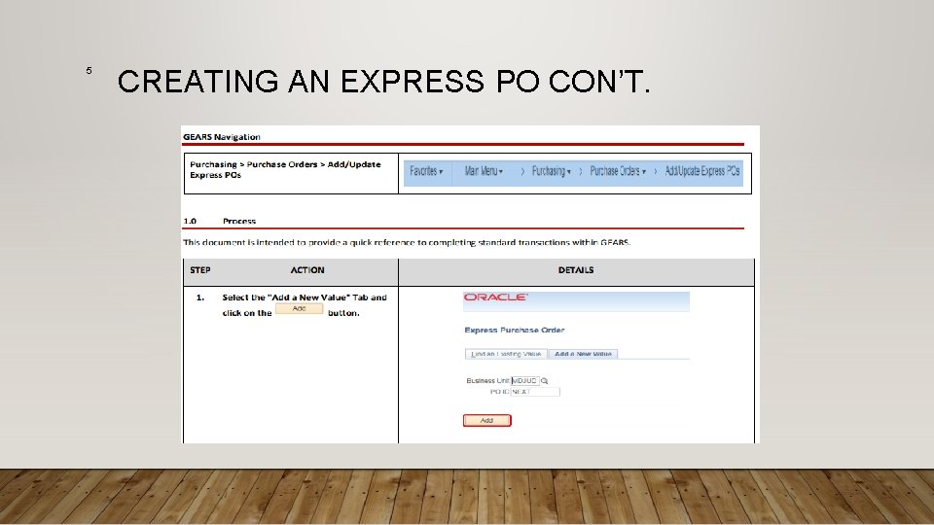Open Add/Update Express POs breadcrumb link
Screen dimensions: 934x525
pos(702,171)
